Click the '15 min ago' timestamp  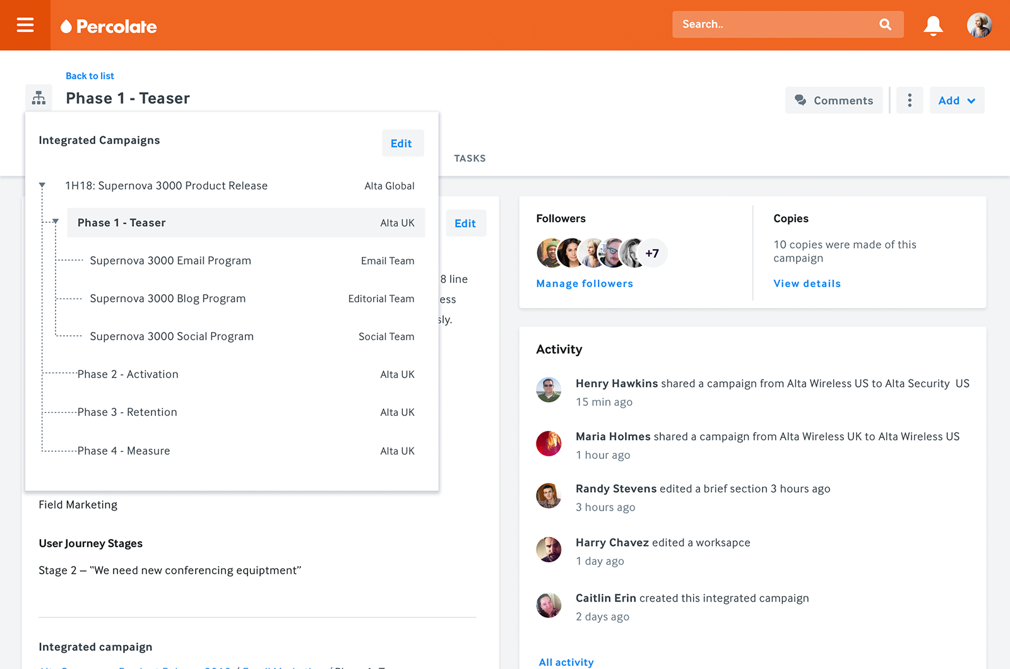pos(604,402)
